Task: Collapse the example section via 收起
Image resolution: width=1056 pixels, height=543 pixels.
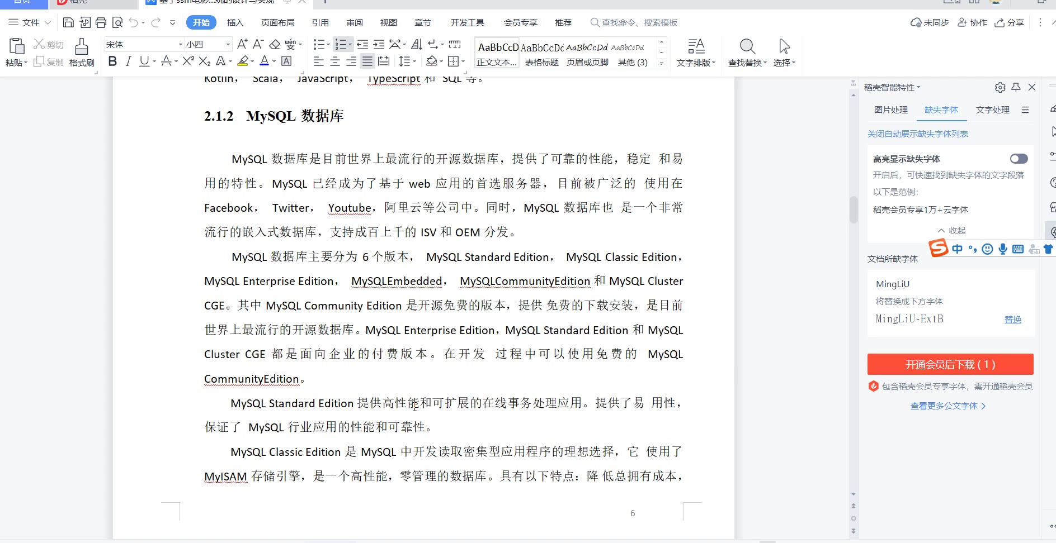Action: pos(952,230)
